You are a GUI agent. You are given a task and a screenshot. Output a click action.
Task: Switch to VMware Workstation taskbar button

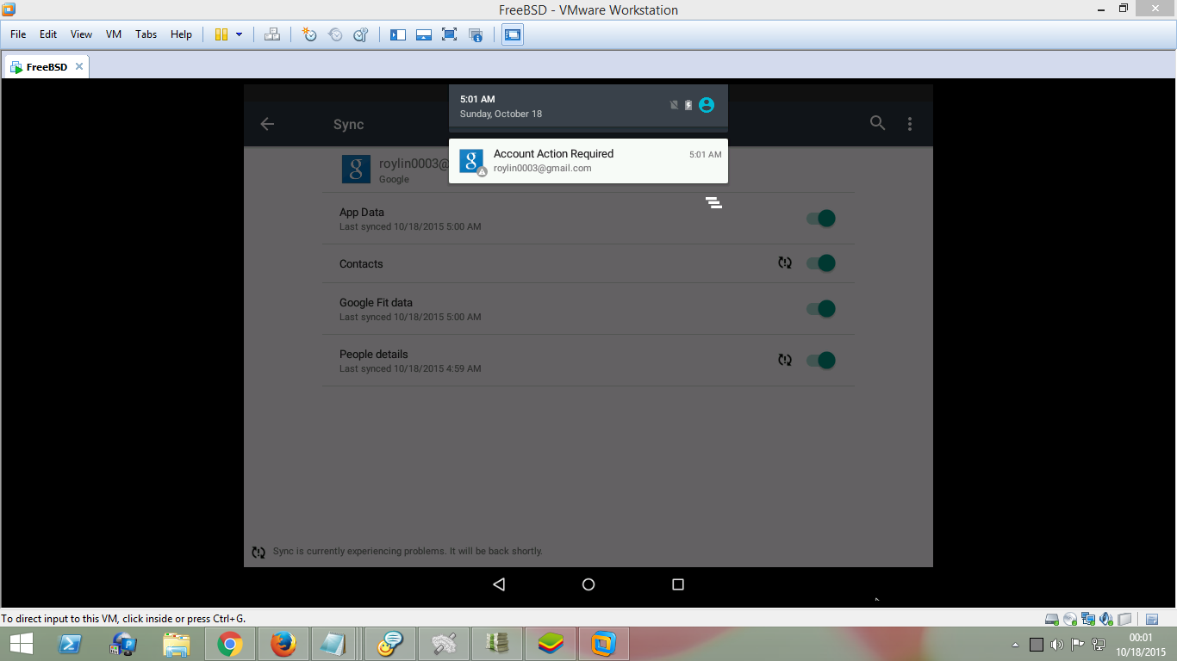pos(603,644)
